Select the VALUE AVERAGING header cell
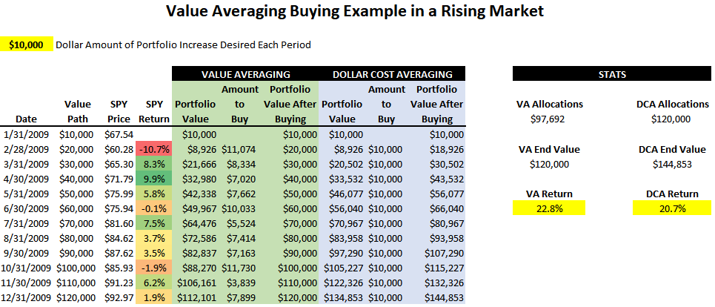 pyautogui.click(x=245, y=74)
